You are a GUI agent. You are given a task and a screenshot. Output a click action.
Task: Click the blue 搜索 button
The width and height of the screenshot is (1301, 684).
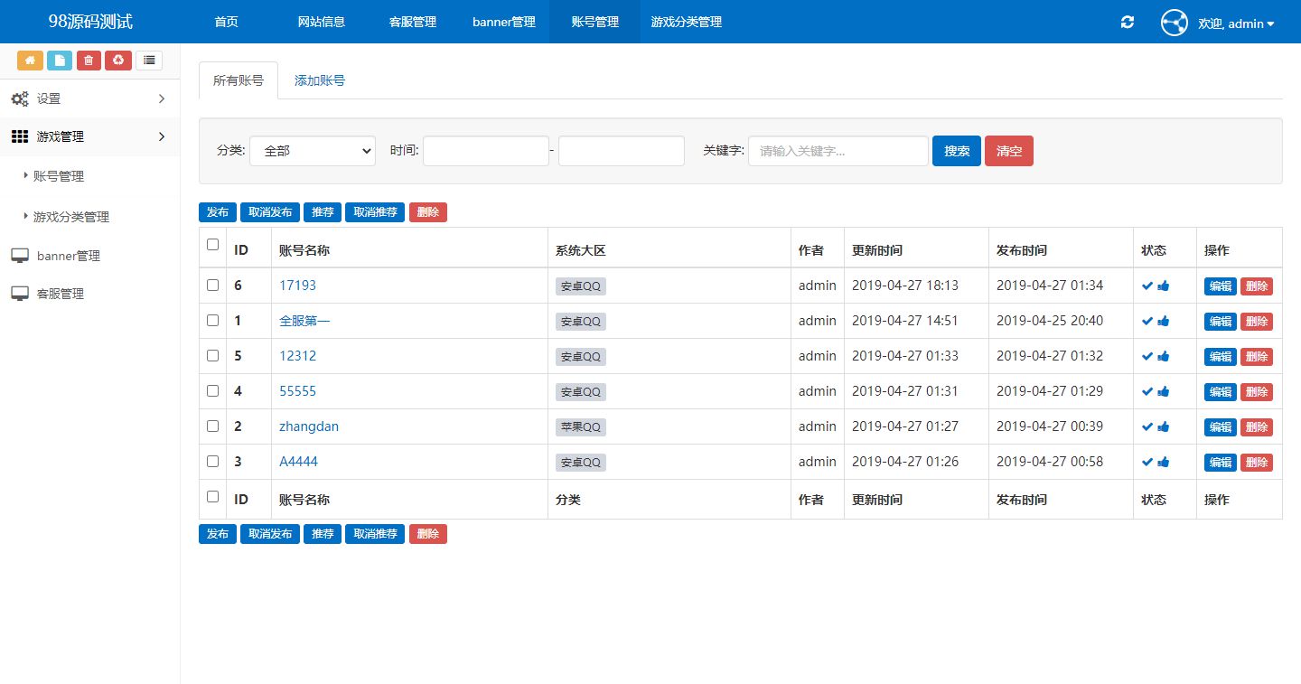[x=956, y=151]
